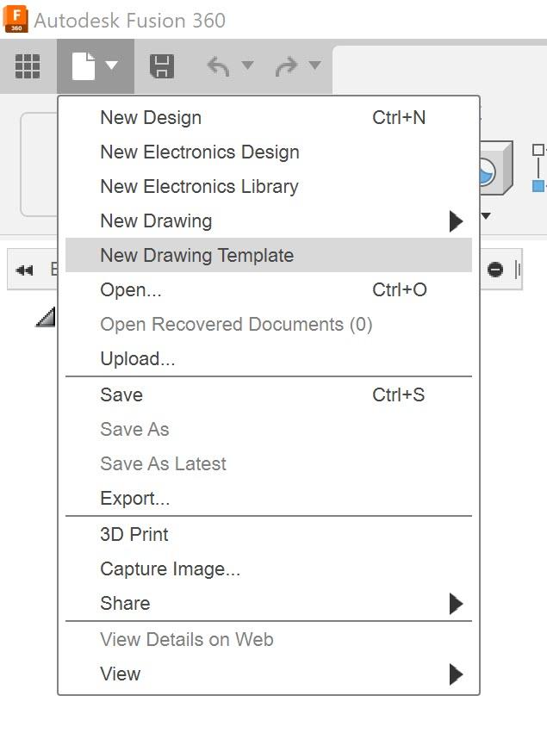Choose Export... in the menu
Viewport: 547px width, 739px height.
[x=135, y=499]
